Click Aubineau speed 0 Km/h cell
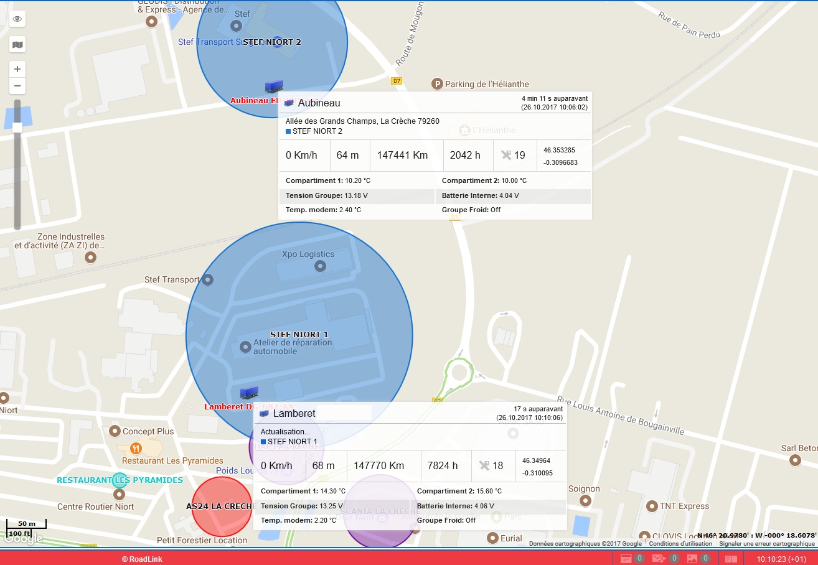This screenshot has width=818, height=565. (x=304, y=156)
